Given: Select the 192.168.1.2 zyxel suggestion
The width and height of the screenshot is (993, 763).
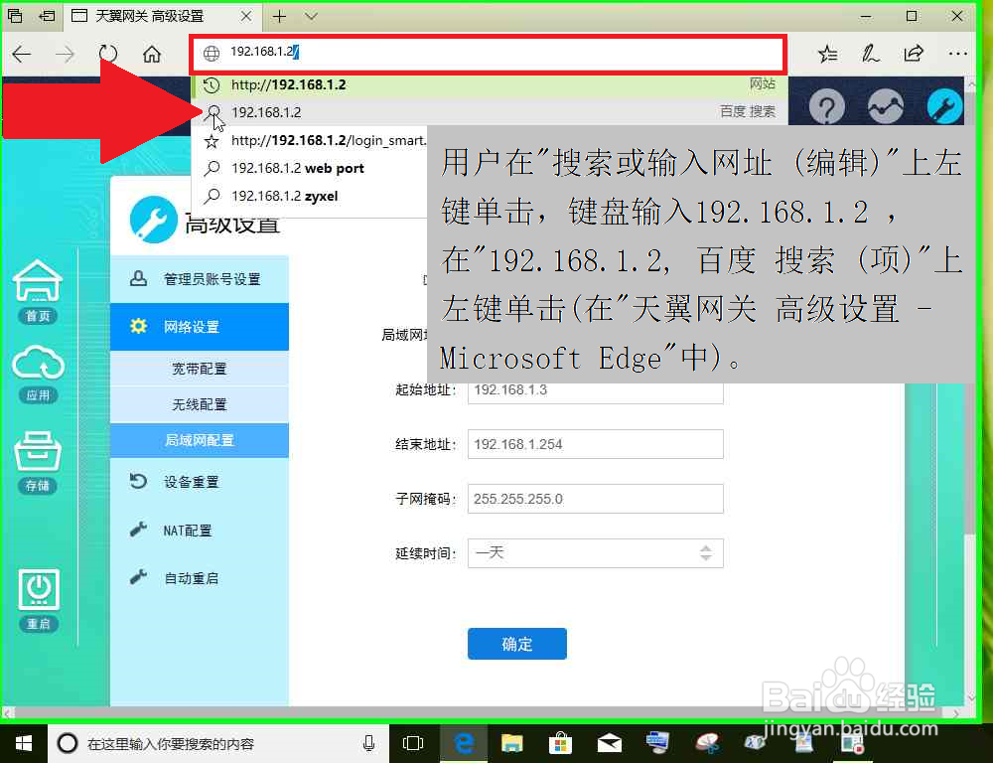Looking at the screenshot, I should point(310,197).
